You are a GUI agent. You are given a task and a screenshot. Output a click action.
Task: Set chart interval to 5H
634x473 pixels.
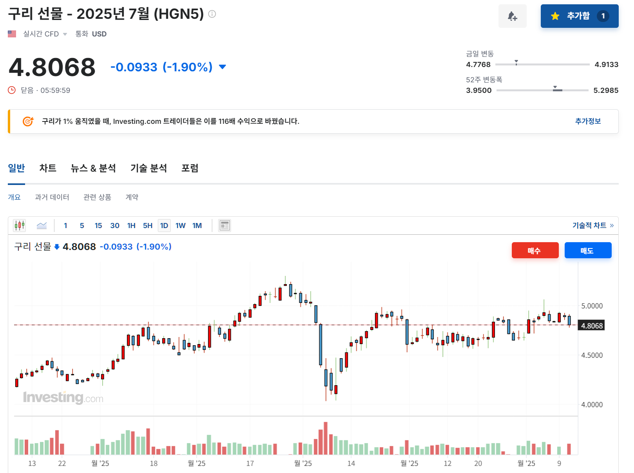[x=148, y=226]
